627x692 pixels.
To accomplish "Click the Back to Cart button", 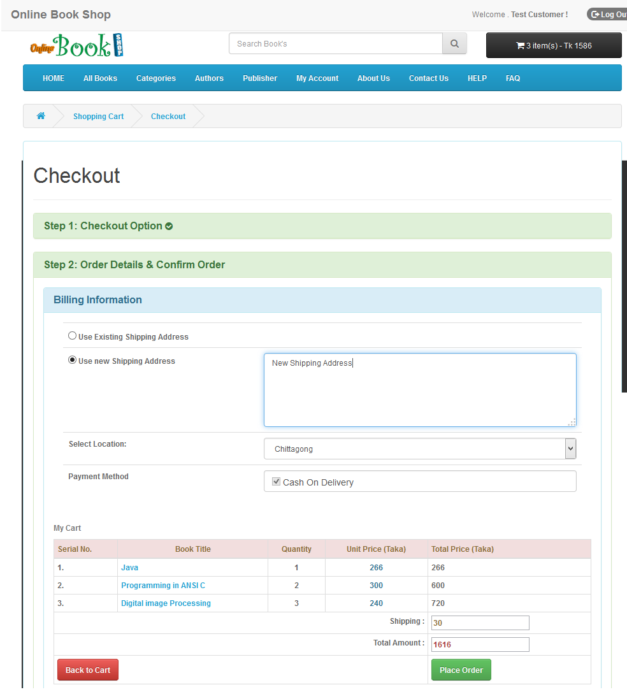I will 88,670.
